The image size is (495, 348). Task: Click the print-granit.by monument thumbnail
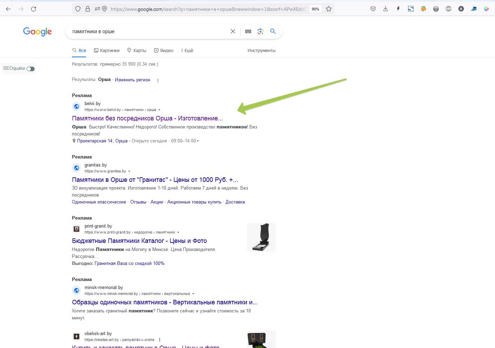[x=261, y=237]
